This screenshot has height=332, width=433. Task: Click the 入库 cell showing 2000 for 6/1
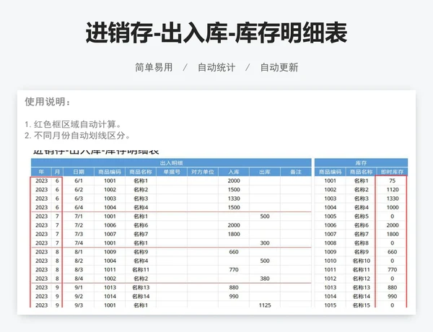233,180
